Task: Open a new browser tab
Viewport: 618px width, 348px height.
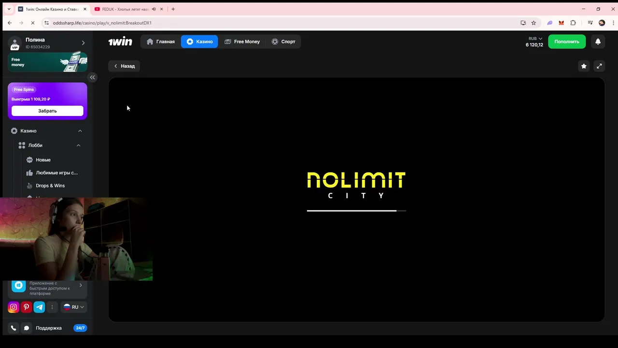Action: pyautogui.click(x=173, y=9)
